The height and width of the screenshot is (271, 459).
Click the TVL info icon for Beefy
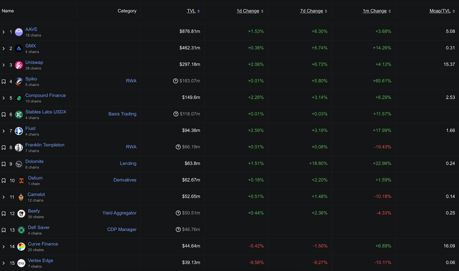click(x=178, y=213)
